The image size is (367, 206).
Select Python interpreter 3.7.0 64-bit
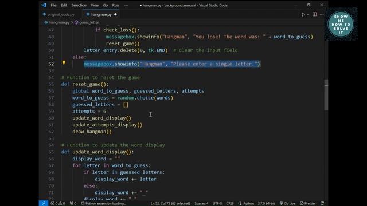[x=266, y=203]
